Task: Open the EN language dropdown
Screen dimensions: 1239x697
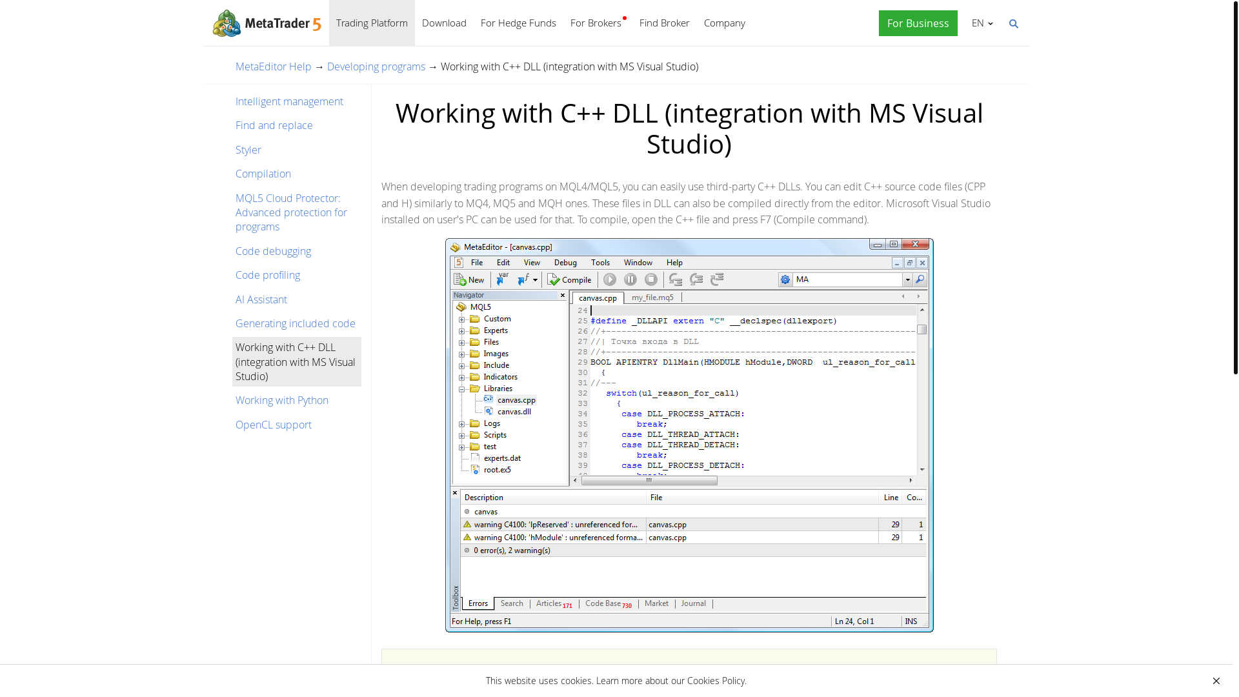Action: pyautogui.click(x=982, y=23)
